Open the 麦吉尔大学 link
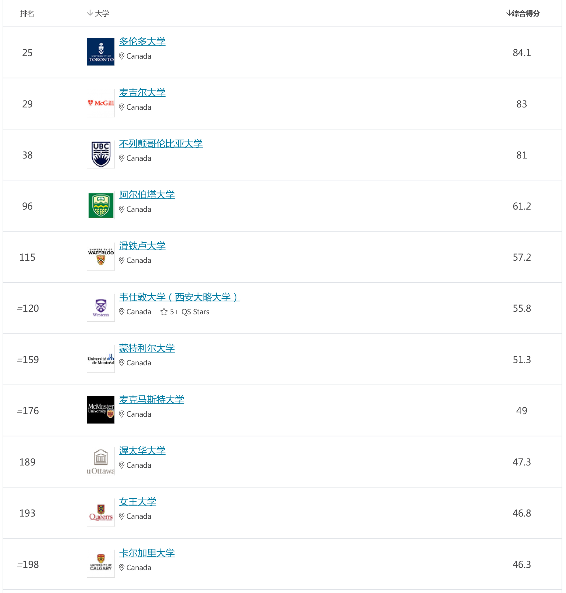The width and height of the screenshot is (566, 593). pos(142,93)
